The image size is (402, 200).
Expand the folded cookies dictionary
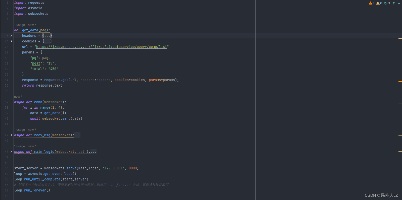click(x=11, y=41)
